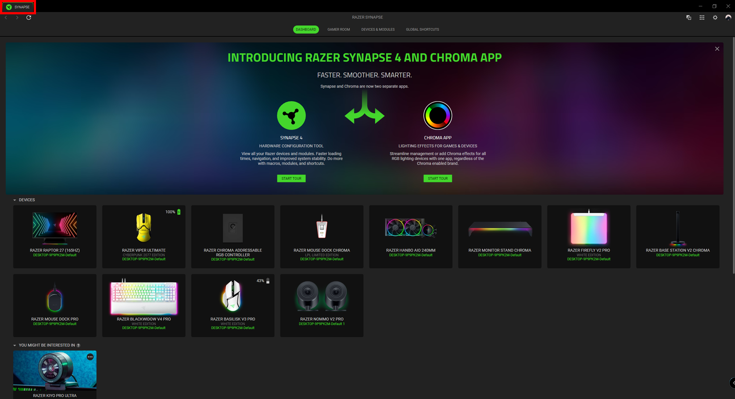Open the Devices & Modules tab
The image size is (735, 399).
[378, 29]
